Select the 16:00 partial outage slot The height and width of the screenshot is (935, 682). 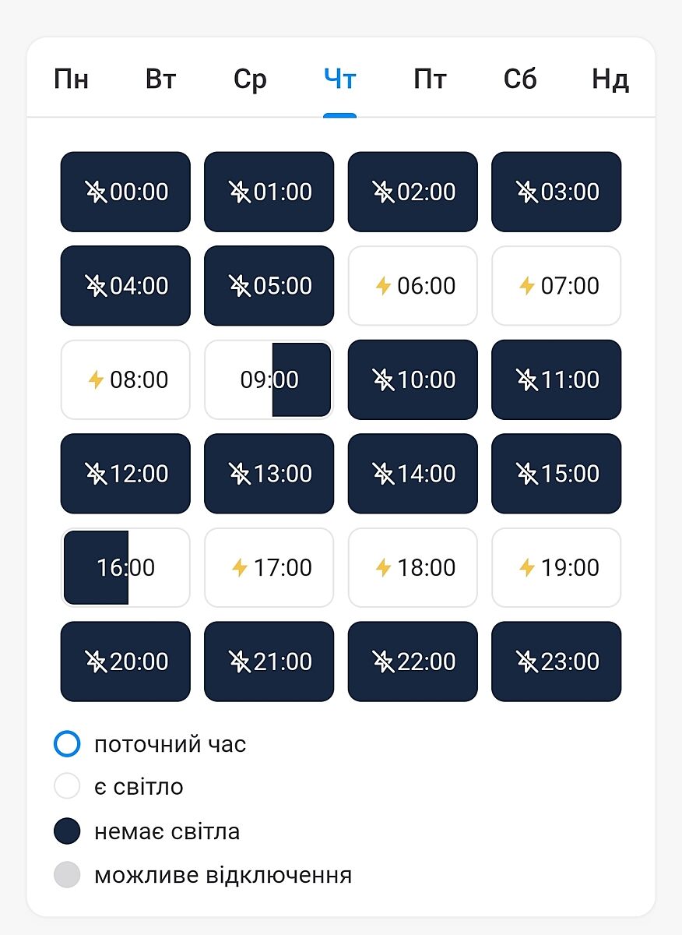(125, 568)
